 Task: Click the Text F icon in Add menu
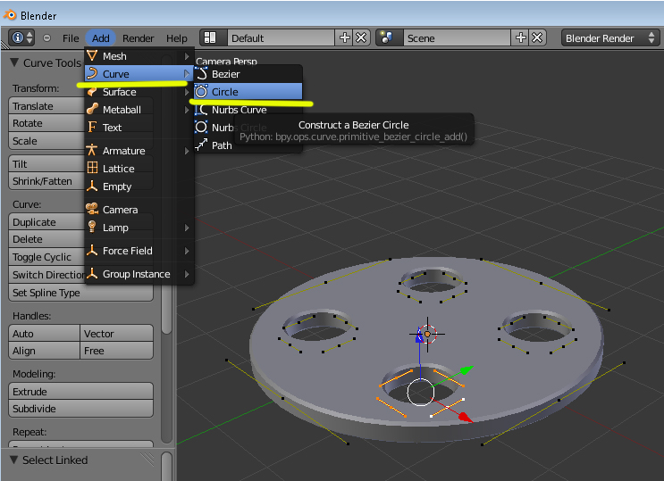click(92, 127)
